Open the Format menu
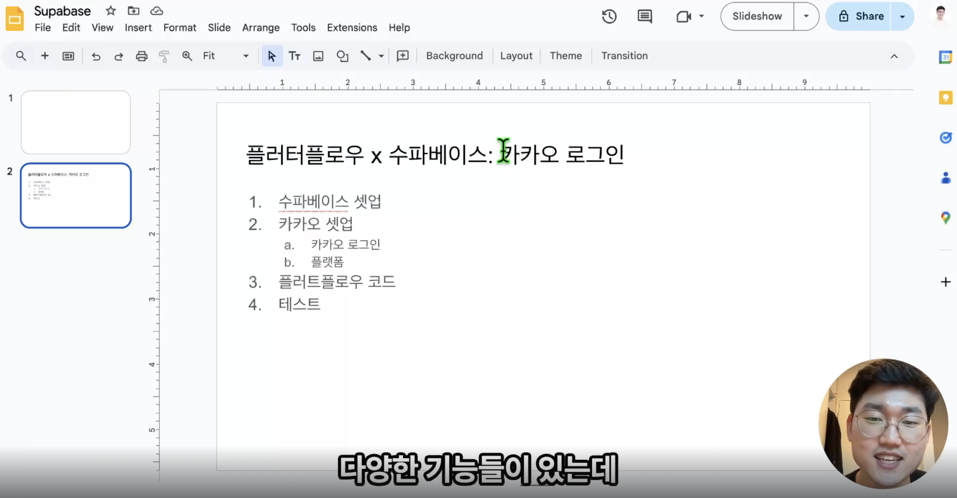Viewport: 957px width, 498px height. click(x=180, y=27)
